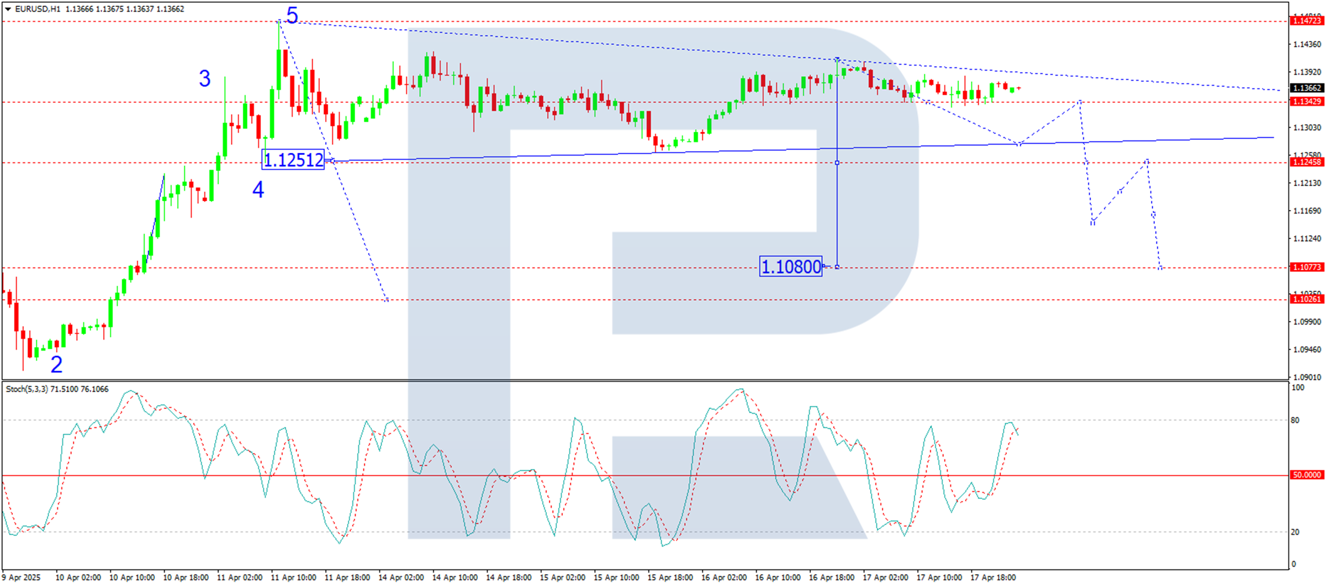This screenshot has height=587, width=1327.
Task: Click the 11 Apr 10:00 time axis label
Action: [x=293, y=577]
